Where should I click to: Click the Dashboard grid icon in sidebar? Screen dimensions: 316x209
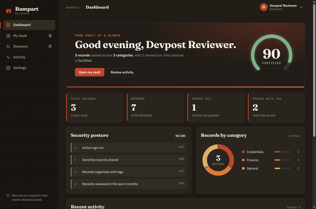8,25
